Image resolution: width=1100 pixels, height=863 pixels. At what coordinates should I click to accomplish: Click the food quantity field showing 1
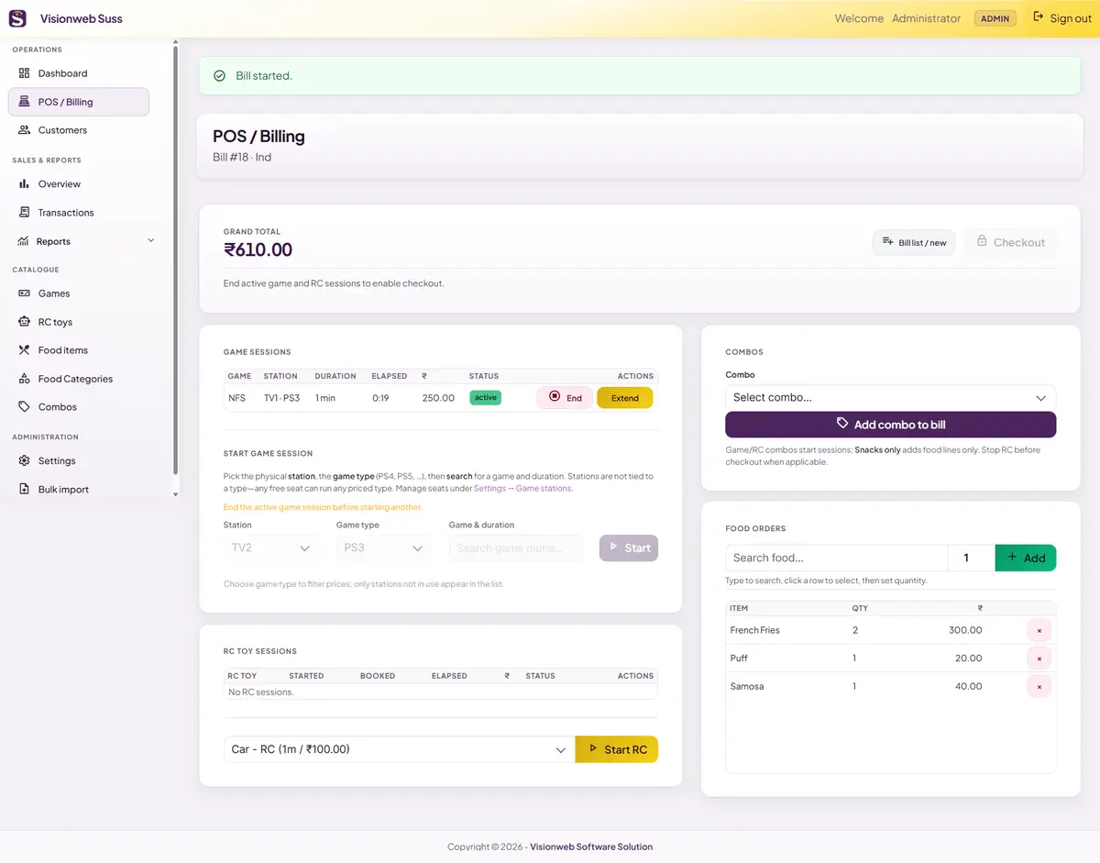click(972, 558)
